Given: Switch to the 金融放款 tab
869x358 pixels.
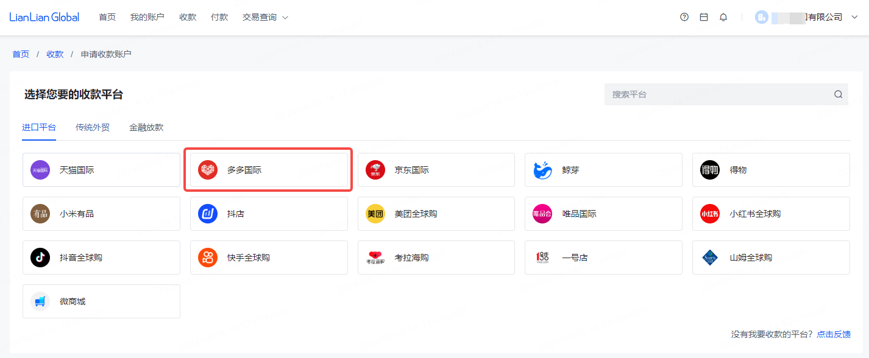Looking at the screenshot, I should [146, 128].
